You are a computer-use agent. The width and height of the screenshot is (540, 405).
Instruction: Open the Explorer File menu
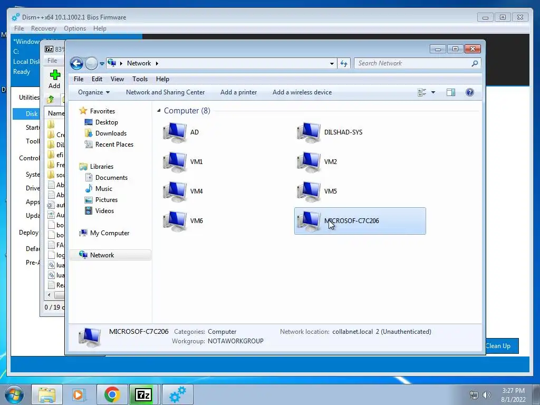[79, 79]
